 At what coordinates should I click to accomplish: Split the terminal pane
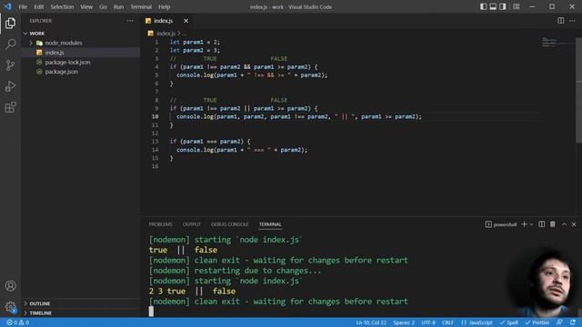[x=542, y=224]
